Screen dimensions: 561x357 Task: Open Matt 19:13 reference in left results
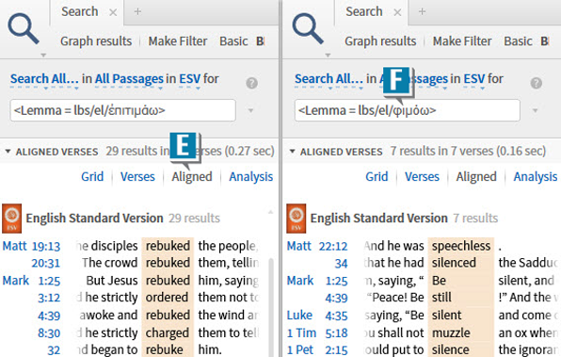31,246
